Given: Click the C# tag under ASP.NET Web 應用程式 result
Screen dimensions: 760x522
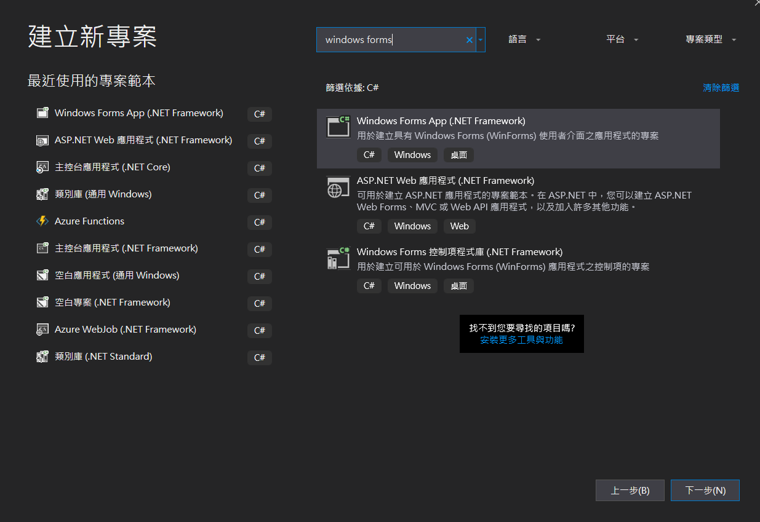Looking at the screenshot, I should [x=369, y=226].
